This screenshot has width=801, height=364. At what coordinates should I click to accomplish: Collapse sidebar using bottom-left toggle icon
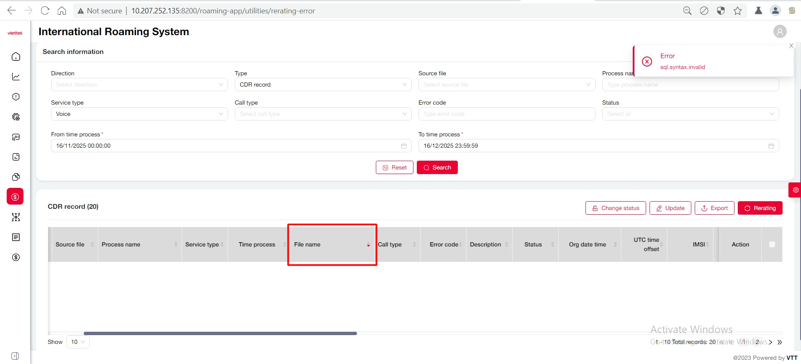[x=15, y=356]
